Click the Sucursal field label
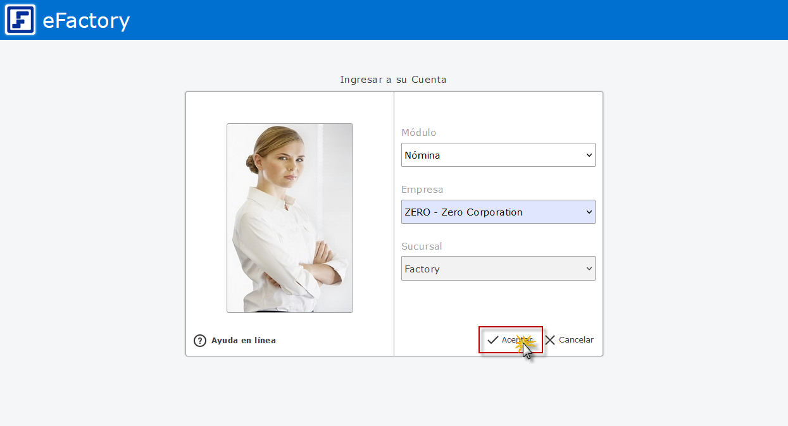788x426 pixels. tap(422, 246)
